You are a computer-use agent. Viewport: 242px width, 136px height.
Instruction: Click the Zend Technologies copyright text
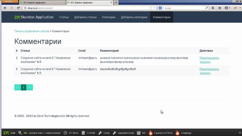pos(52,116)
